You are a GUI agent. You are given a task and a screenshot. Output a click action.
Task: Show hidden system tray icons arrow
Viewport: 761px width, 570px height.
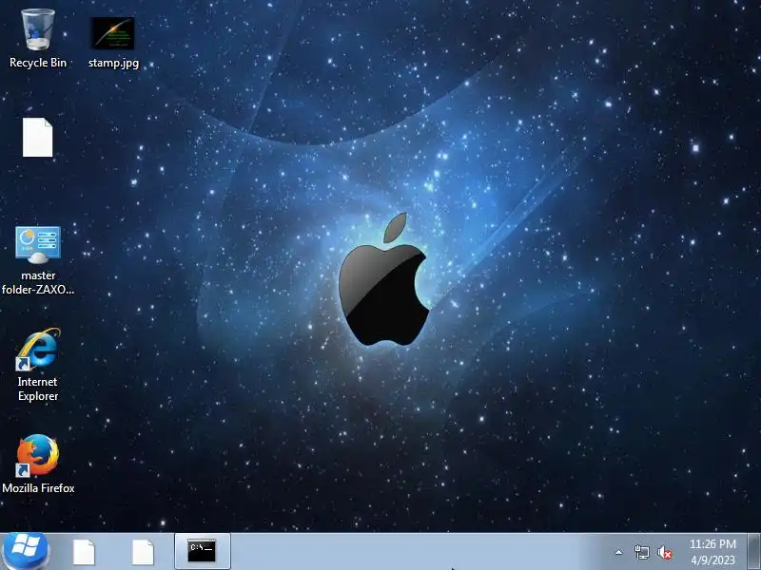[x=619, y=552]
